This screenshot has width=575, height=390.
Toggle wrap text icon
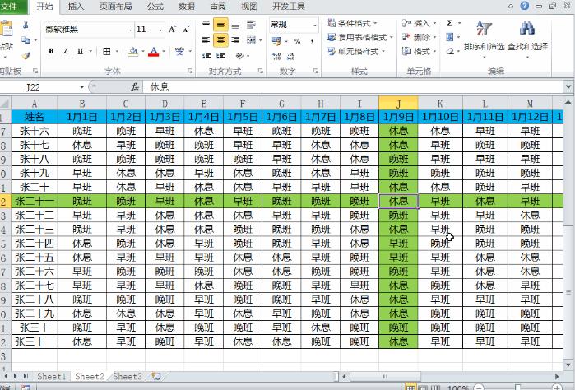[x=251, y=25]
